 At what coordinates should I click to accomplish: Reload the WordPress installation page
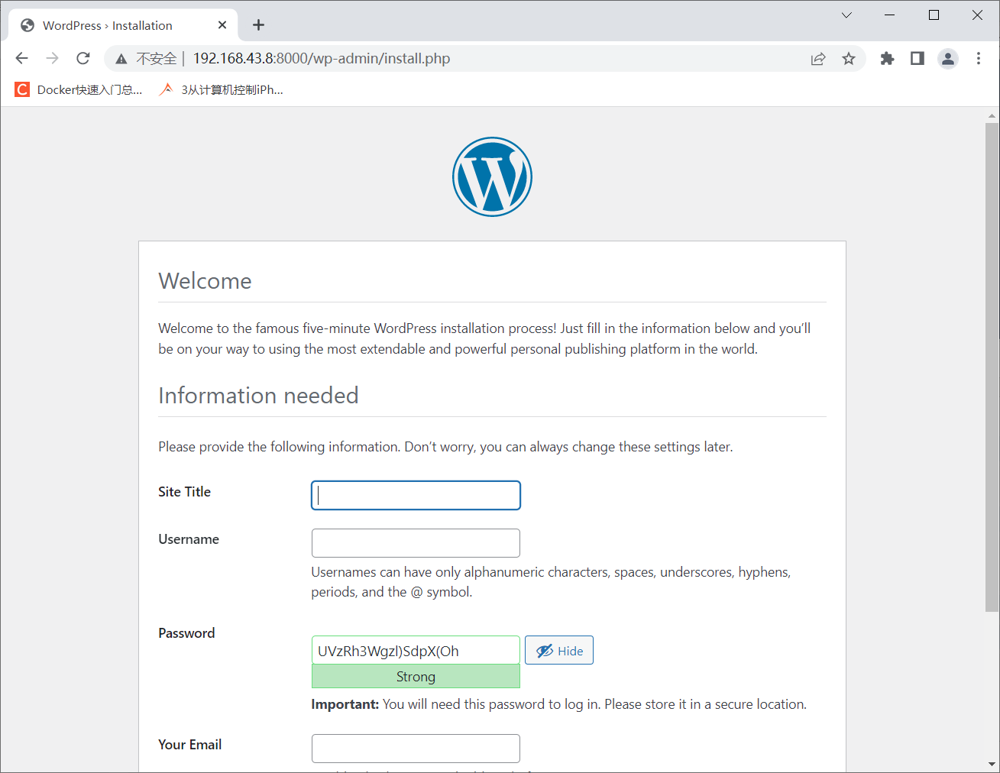pos(83,58)
